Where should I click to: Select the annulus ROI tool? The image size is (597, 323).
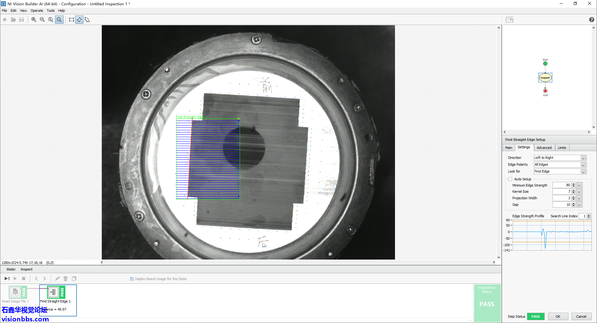[x=87, y=19]
